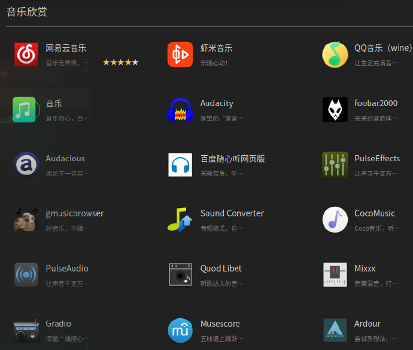This screenshot has height=350, width=413.
Task: Click the PulseAudio app name
Action: [x=67, y=268]
